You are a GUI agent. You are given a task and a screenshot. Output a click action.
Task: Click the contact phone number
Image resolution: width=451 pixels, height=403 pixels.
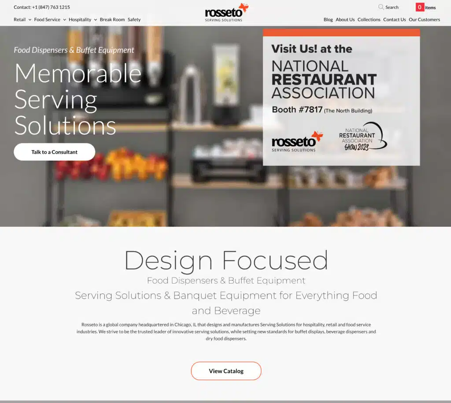(x=51, y=7)
